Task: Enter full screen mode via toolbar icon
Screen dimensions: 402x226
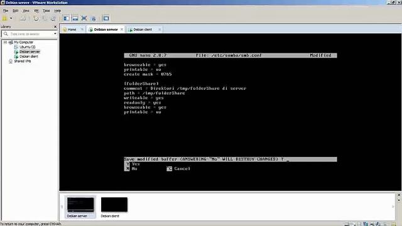Action: [84, 18]
